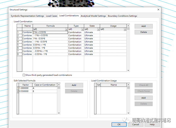This screenshot has height=128, width=176.
Task: Select formula cell 1*A + 0.55*B
Action: (50, 32)
